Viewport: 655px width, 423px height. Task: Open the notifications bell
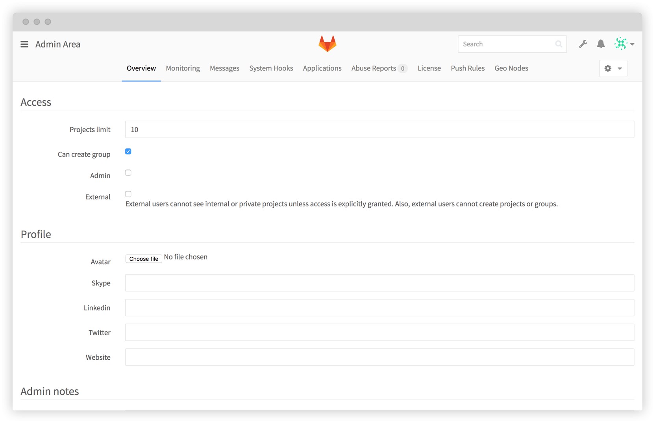[601, 44]
